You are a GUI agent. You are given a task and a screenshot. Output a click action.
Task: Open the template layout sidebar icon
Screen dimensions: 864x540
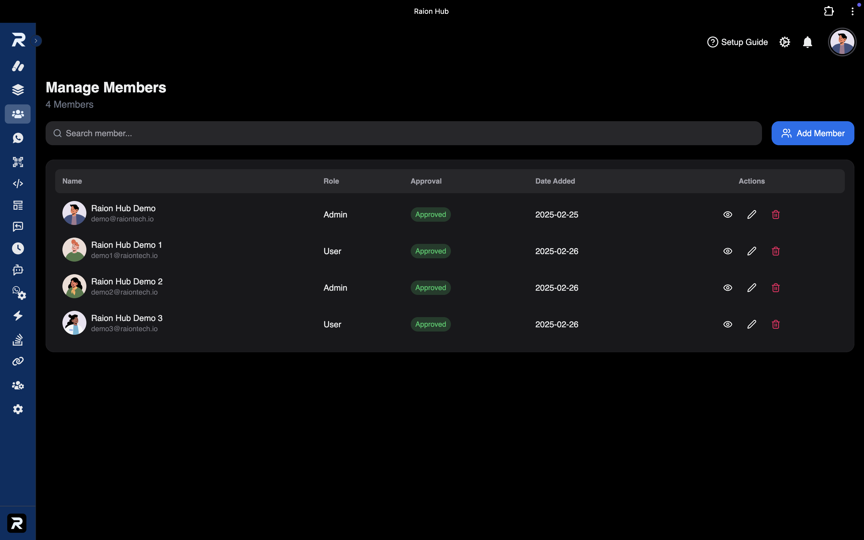pyautogui.click(x=18, y=205)
